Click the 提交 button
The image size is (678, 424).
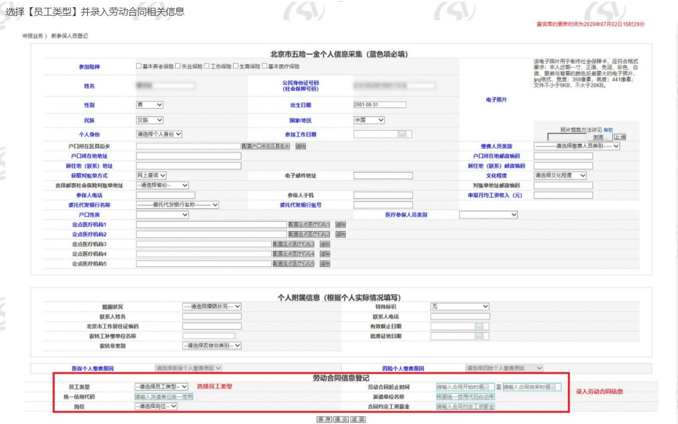click(x=340, y=419)
